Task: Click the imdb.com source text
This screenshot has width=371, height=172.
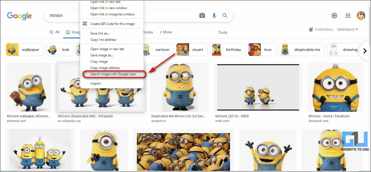Action: coord(222,121)
